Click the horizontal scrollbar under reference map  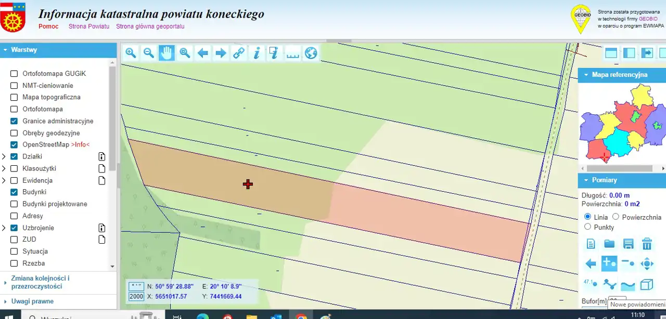click(619, 168)
